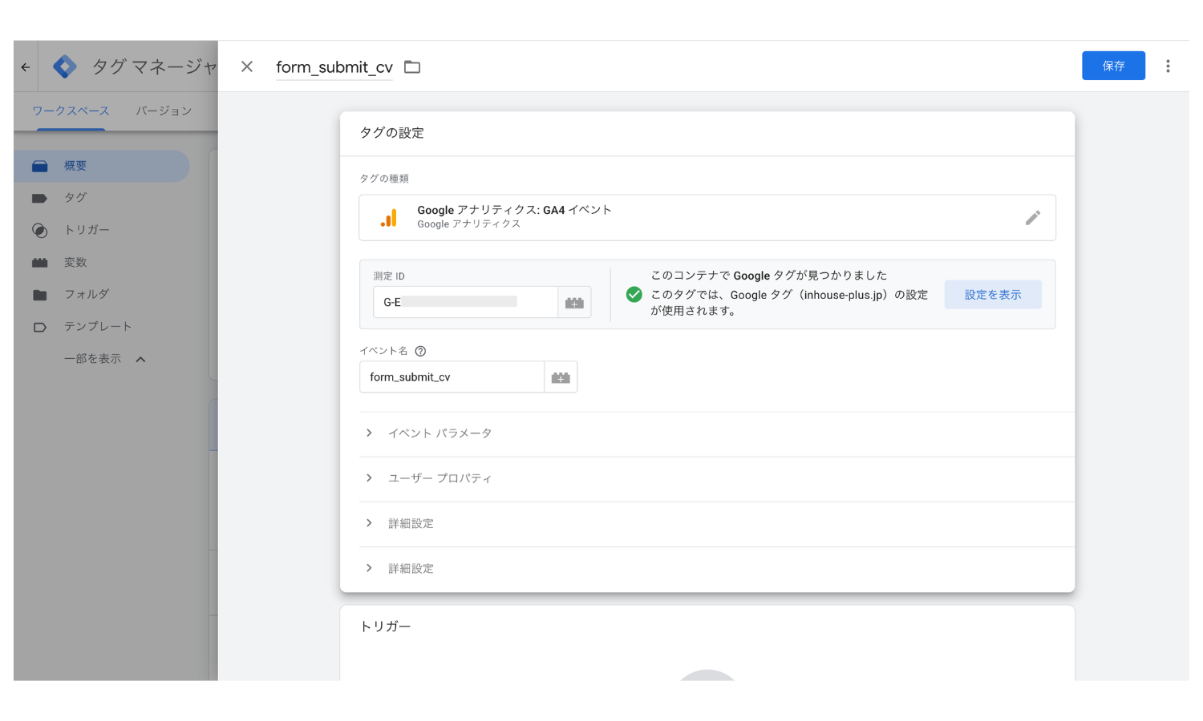
Task: Click the 保存 save button
Action: [x=1113, y=66]
